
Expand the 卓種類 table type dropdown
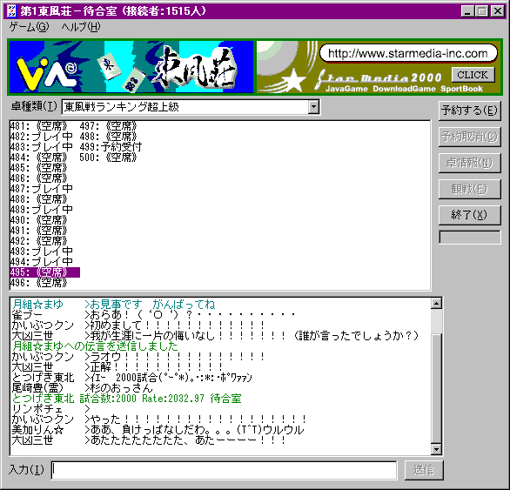click(x=313, y=107)
